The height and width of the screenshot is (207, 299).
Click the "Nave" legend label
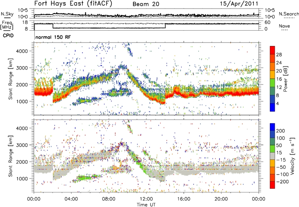(284, 26)
